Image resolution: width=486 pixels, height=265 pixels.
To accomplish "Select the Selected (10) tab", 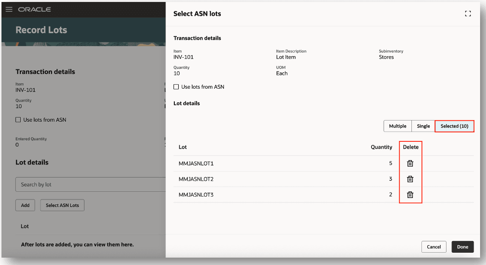I will [x=454, y=126].
